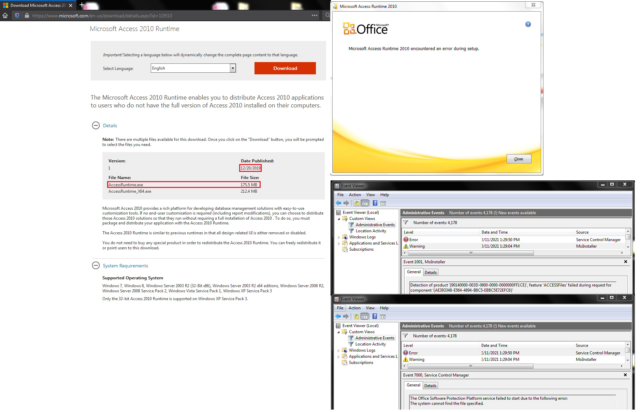Screen dimensions: 640x412
Task: Click the browser address bar URL
Action: [102, 16]
